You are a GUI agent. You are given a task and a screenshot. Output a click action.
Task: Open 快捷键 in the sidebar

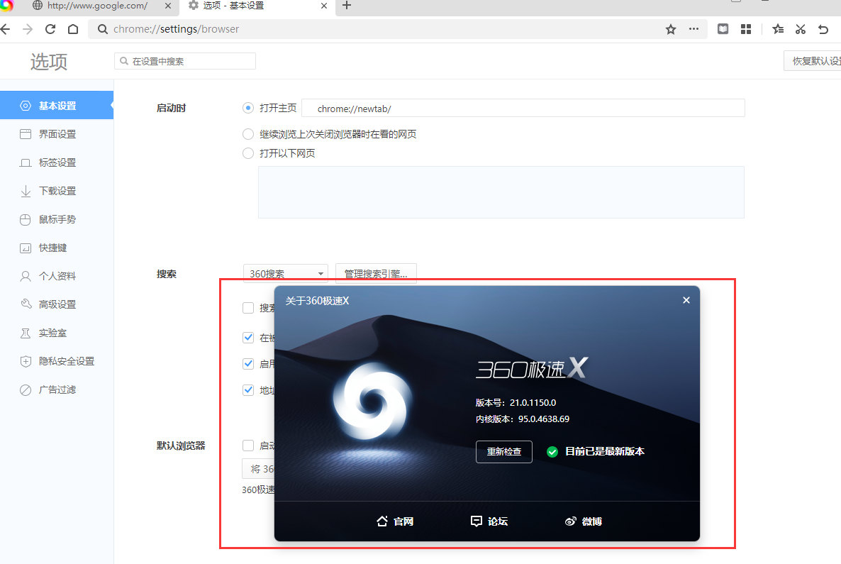point(57,248)
